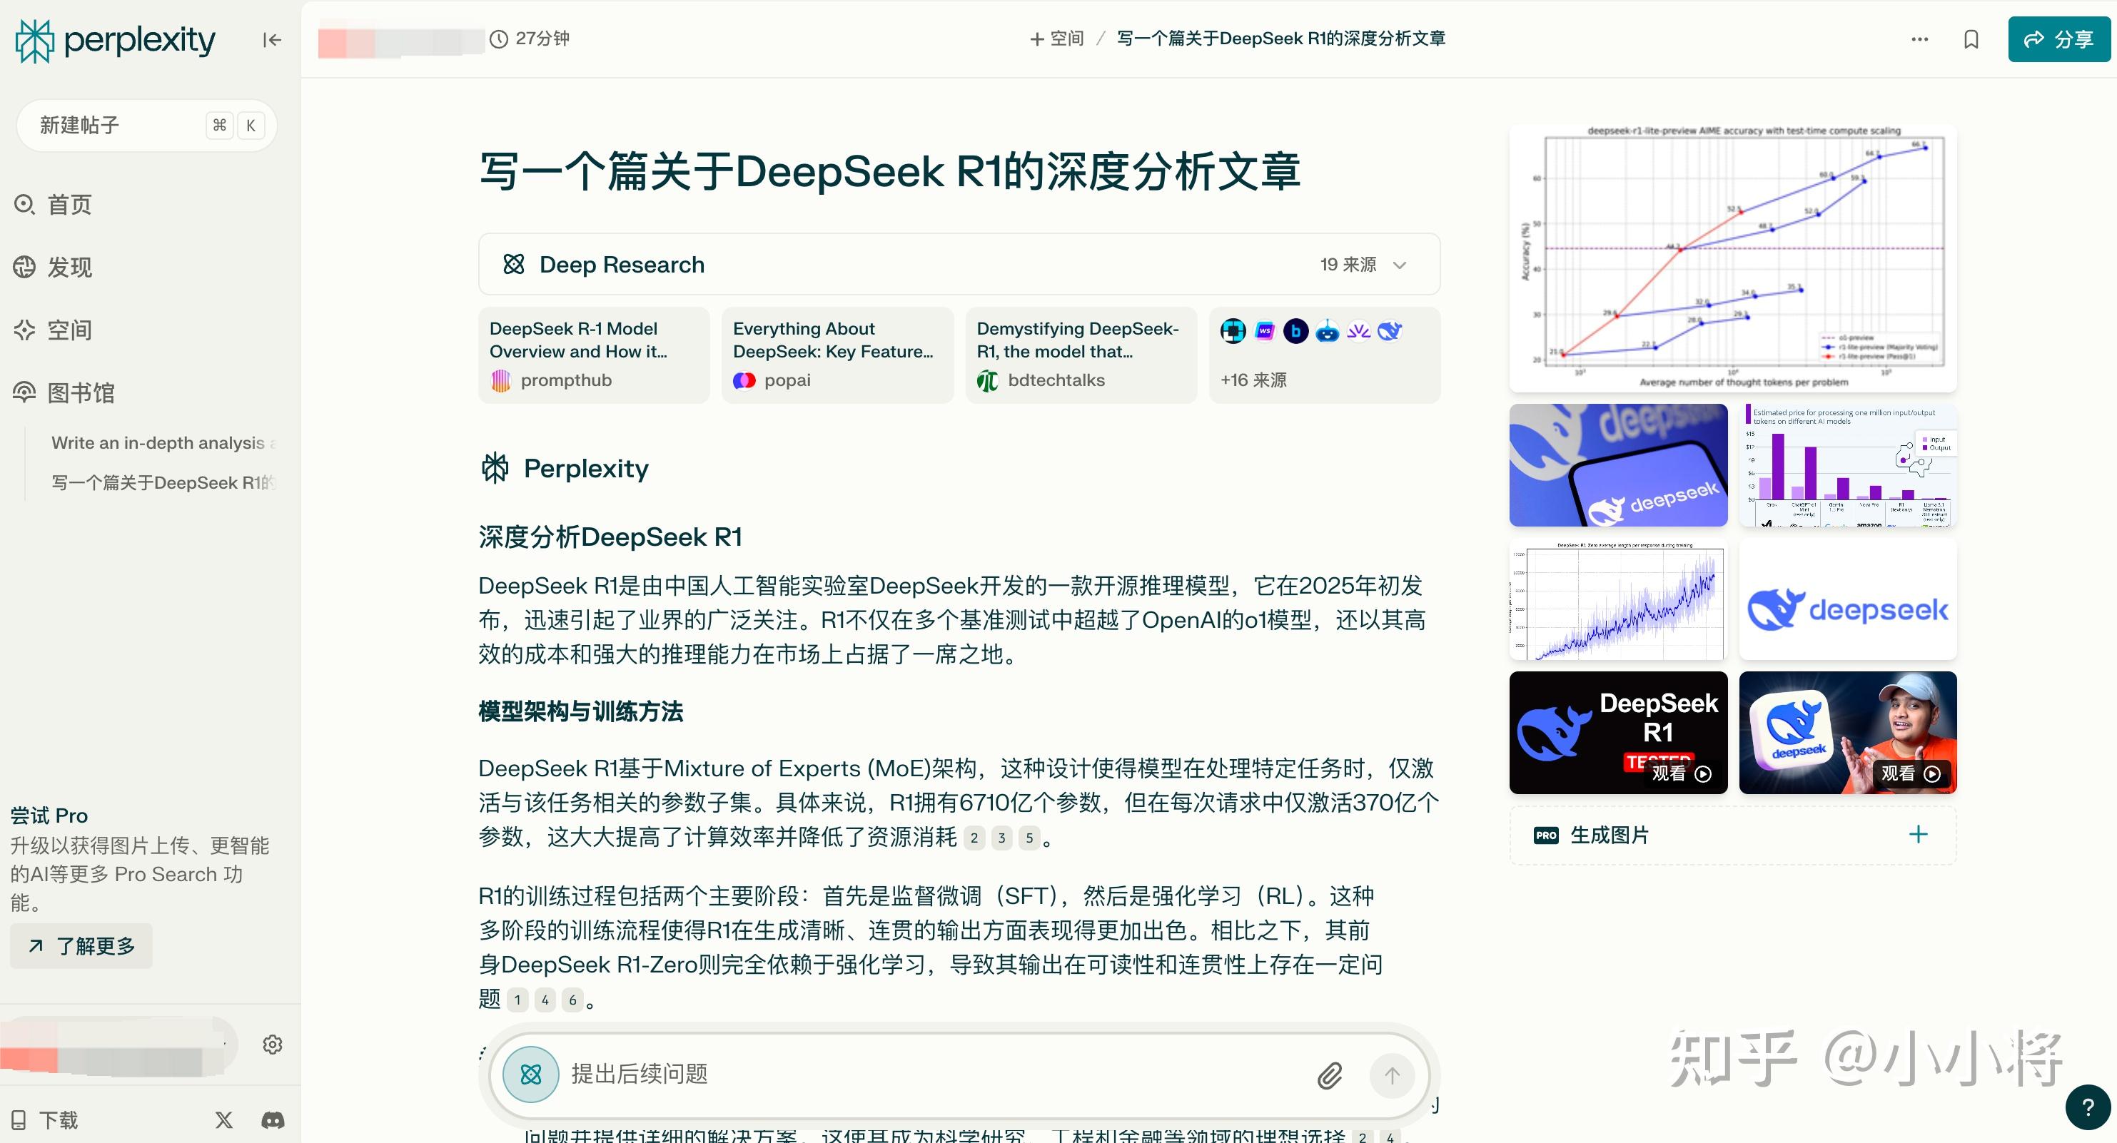
Task: Expand the 19 来源 sources dropdown
Action: tap(1363, 265)
